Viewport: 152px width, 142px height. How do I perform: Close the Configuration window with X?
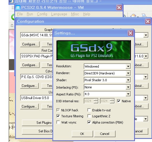pos(148,21)
